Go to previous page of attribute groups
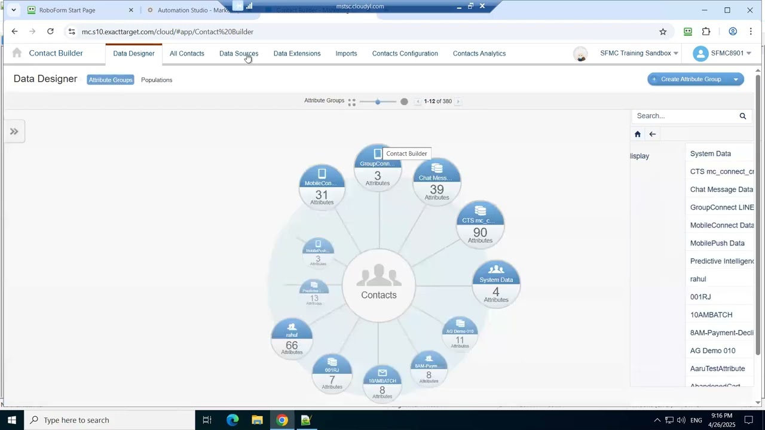This screenshot has height=430, width=765. (x=418, y=102)
